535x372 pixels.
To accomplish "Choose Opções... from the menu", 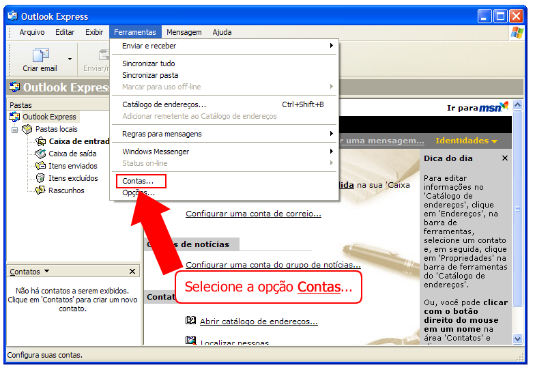I will click(x=138, y=192).
